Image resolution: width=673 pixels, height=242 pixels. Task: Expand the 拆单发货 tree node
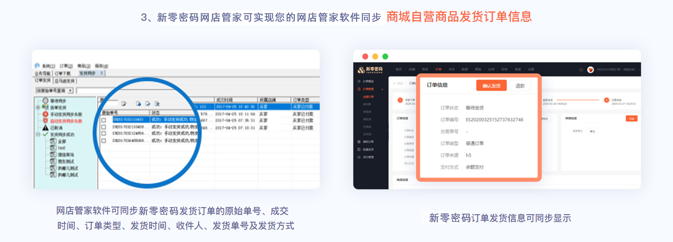(38, 107)
